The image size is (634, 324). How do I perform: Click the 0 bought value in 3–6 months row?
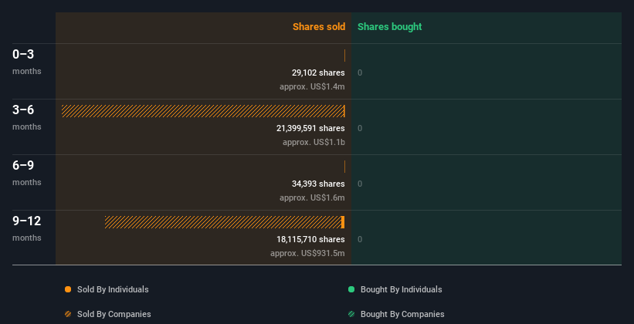360,128
